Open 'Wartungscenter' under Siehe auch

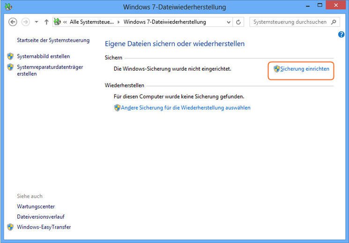(36, 207)
